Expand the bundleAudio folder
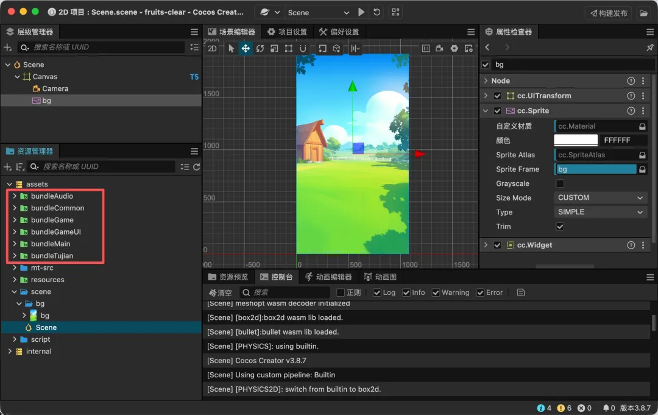The width and height of the screenshot is (658, 415). pos(15,196)
